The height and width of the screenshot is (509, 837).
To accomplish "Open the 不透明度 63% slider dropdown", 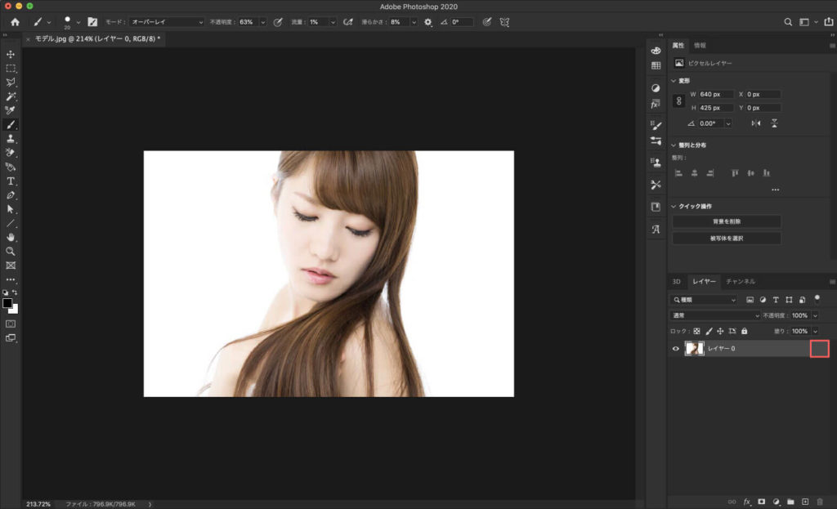I will click(262, 22).
